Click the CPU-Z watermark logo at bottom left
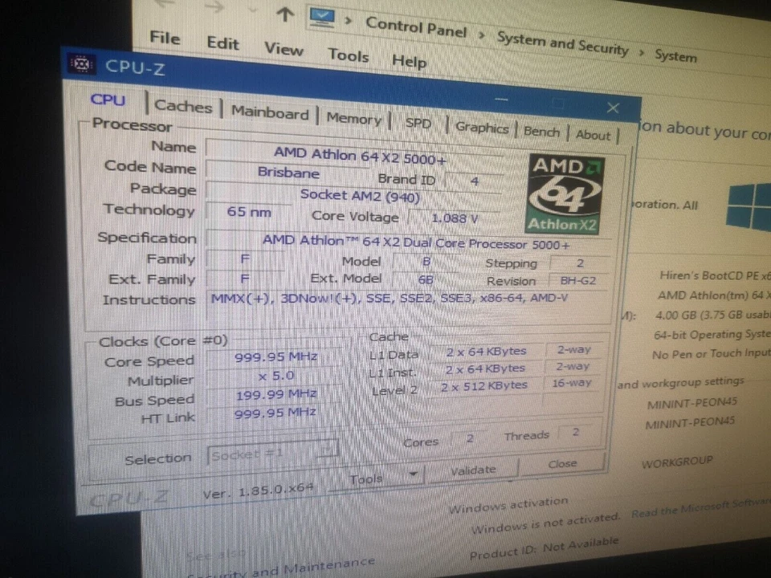 [130, 498]
